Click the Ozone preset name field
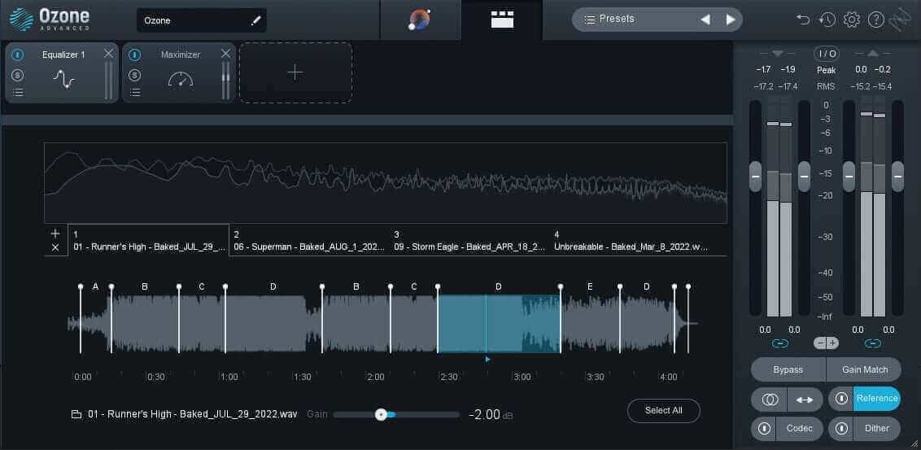The height and width of the screenshot is (450, 921). click(202, 20)
